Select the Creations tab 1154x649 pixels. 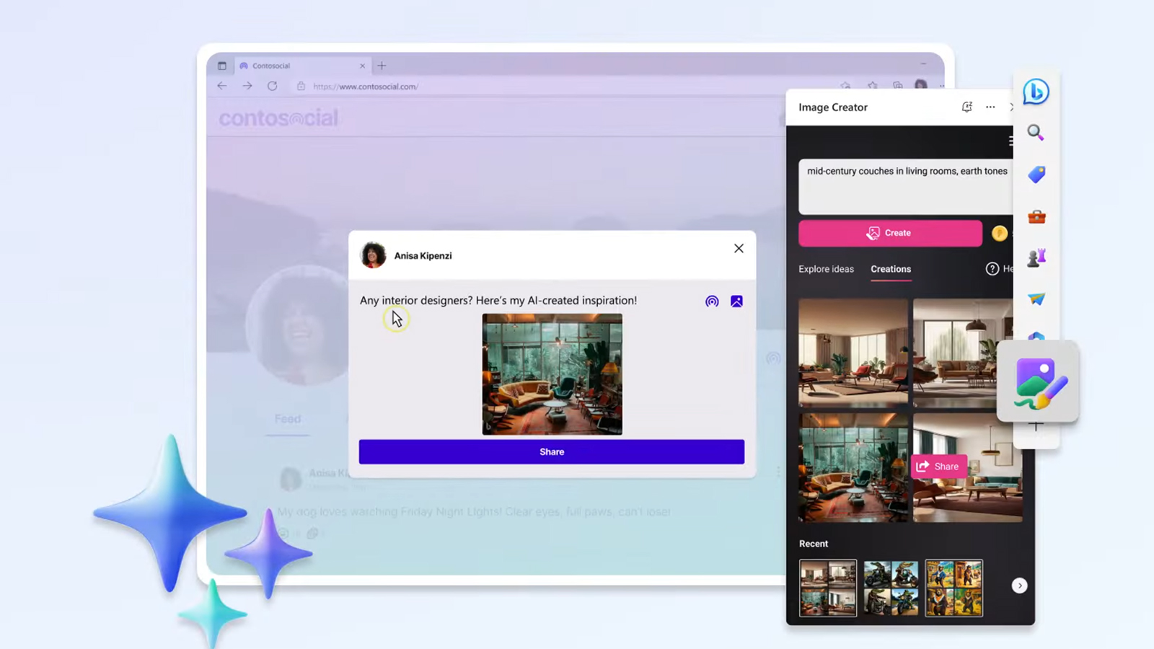(x=891, y=269)
